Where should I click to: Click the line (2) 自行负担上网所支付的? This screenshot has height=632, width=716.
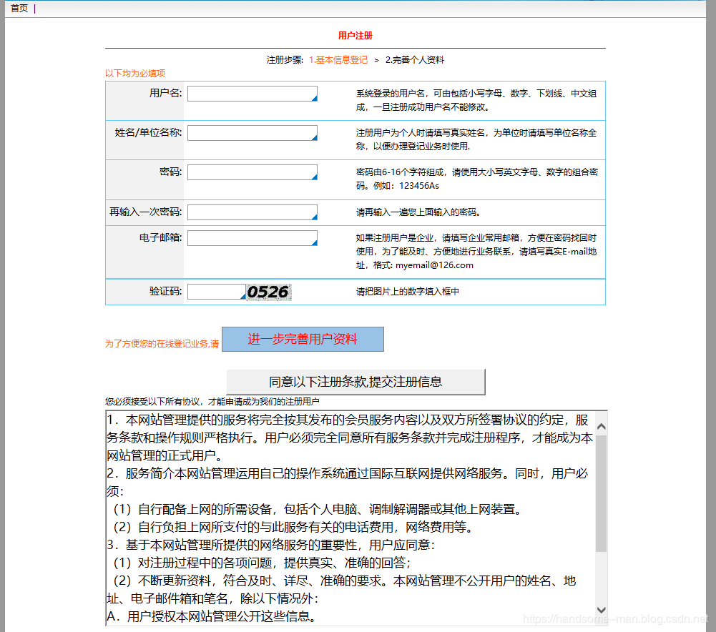click(x=294, y=527)
